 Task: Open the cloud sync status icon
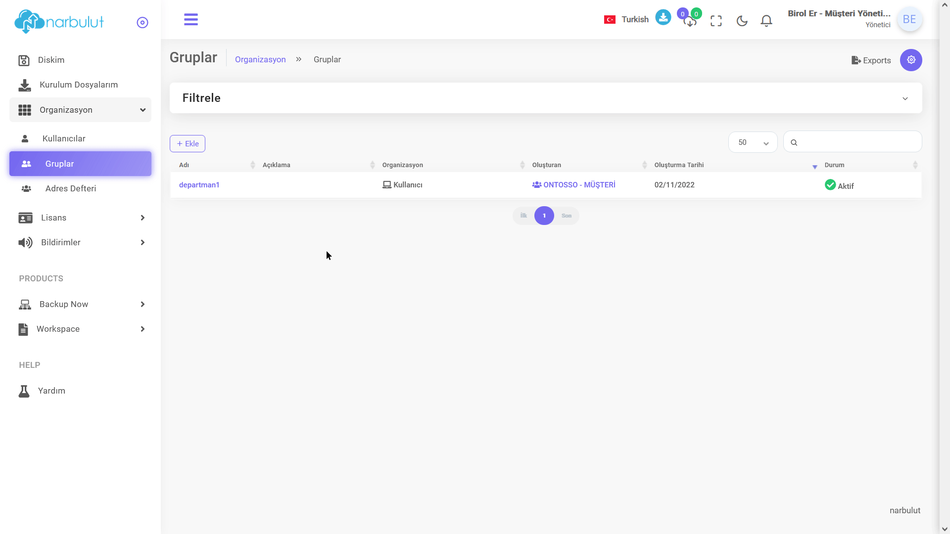tap(690, 21)
